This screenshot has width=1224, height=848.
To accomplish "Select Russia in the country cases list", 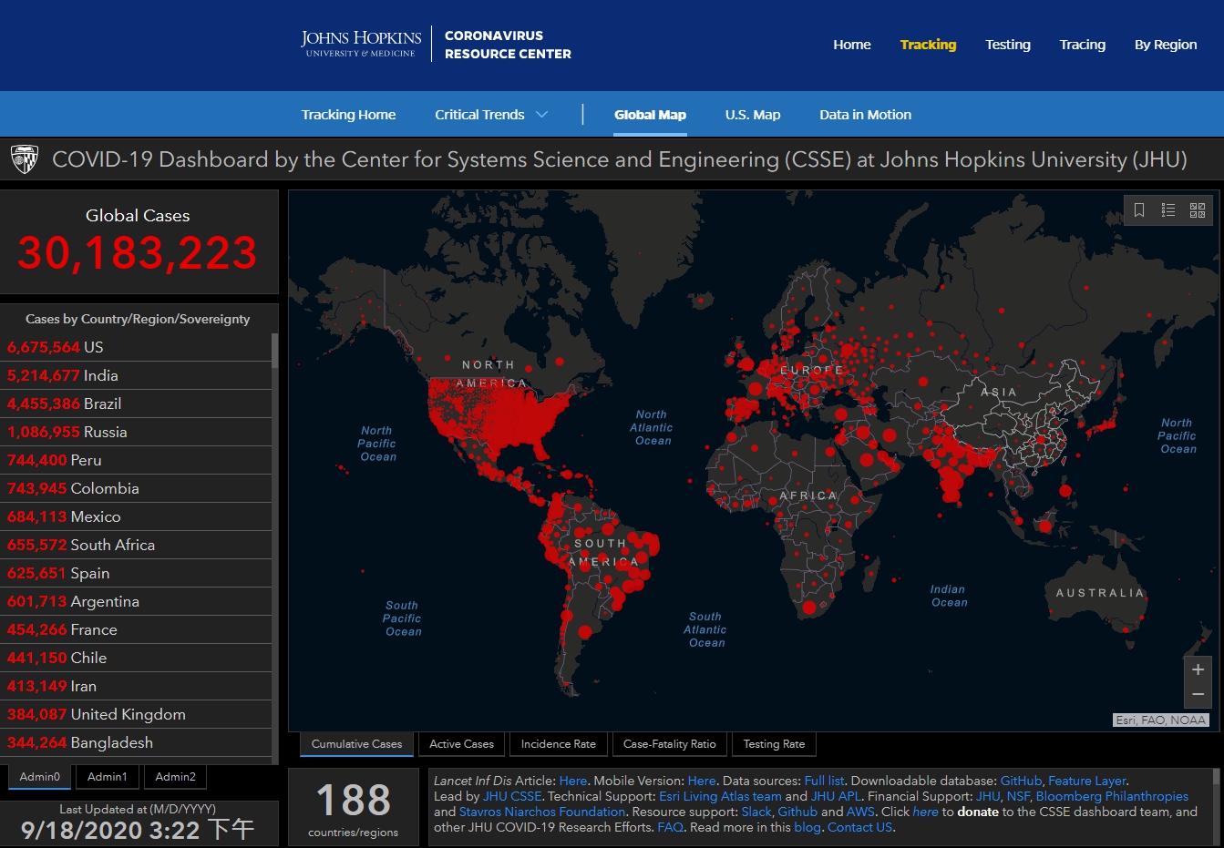I will coord(136,432).
